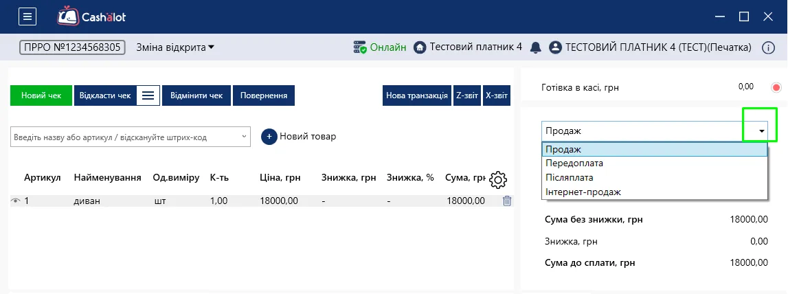The height and width of the screenshot is (294, 788).
Task: Click Нова транзакція button
Action: coord(417,95)
